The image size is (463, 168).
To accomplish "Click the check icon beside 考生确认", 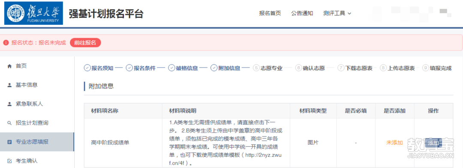I will 9,161.
